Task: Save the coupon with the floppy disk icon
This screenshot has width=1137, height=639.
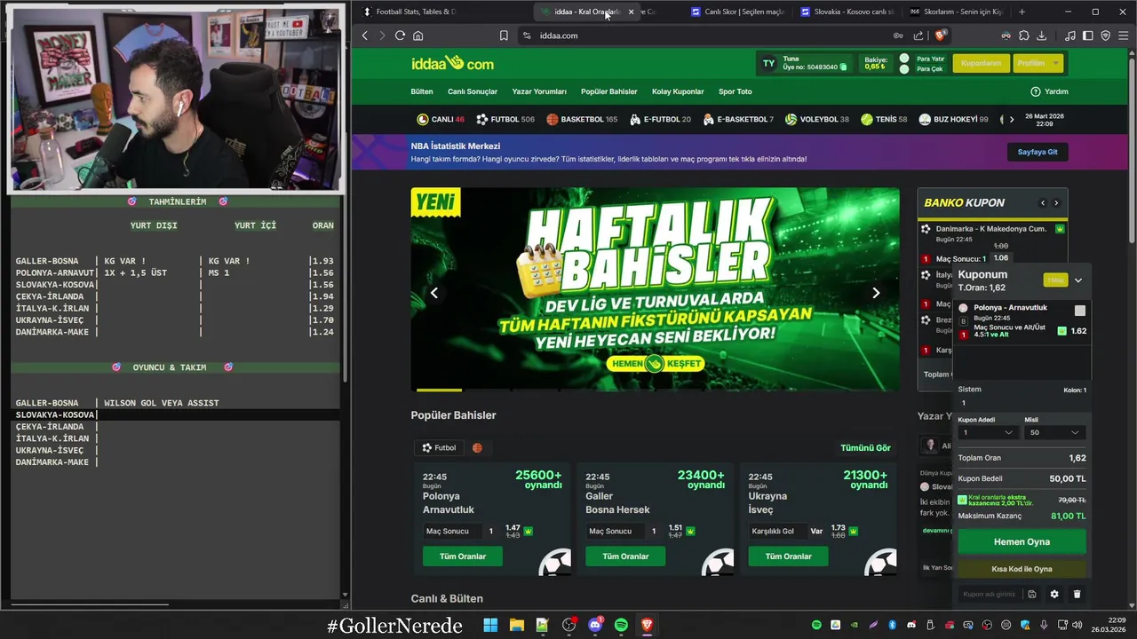Action: tap(1032, 595)
